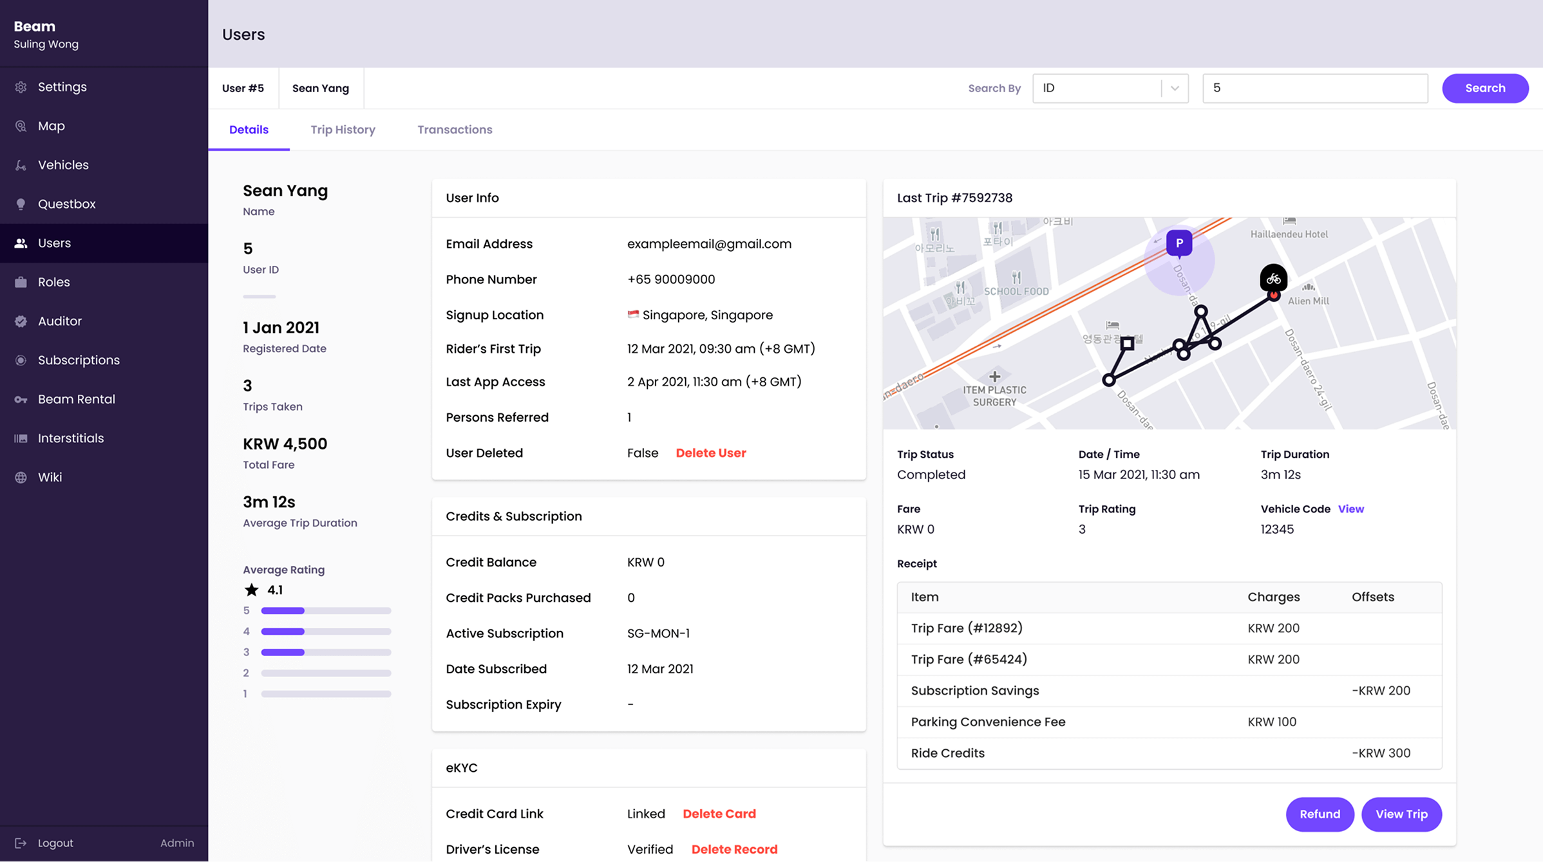Switch to the Trip History tab
Image resolution: width=1543 pixels, height=862 pixels.
pos(343,129)
